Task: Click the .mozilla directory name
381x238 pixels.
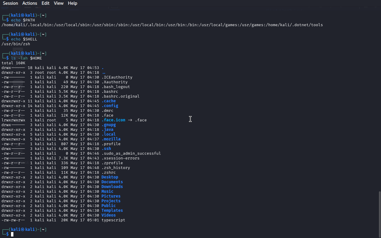Action: point(111,139)
